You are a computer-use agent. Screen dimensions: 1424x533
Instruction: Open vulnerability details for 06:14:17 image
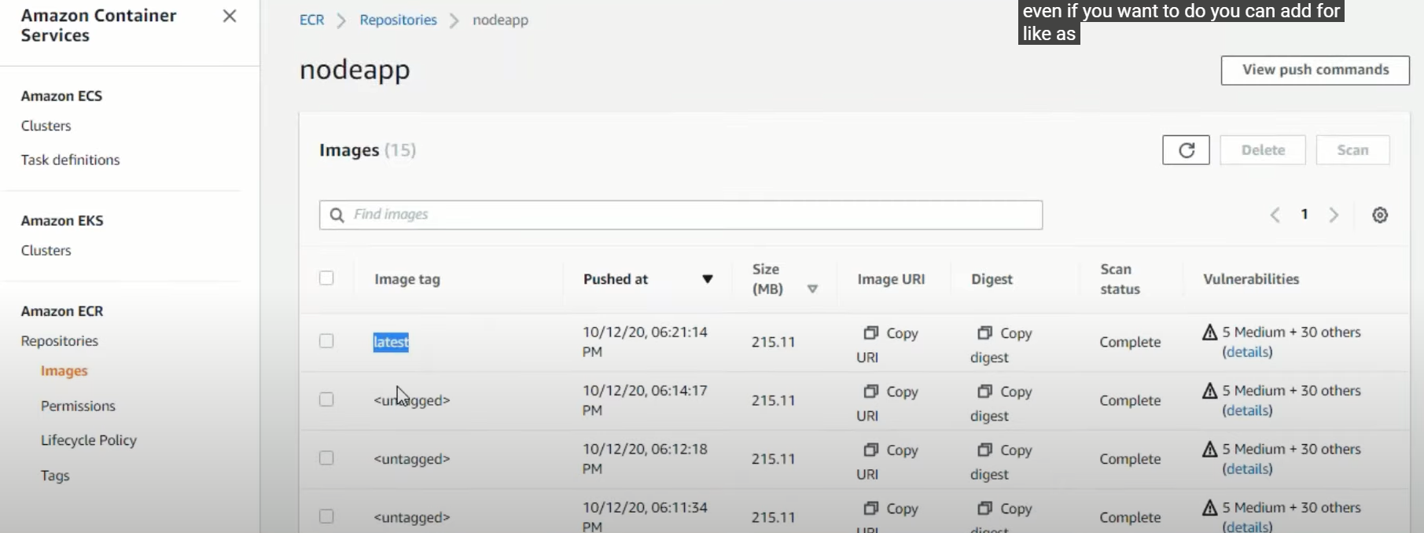(1247, 410)
